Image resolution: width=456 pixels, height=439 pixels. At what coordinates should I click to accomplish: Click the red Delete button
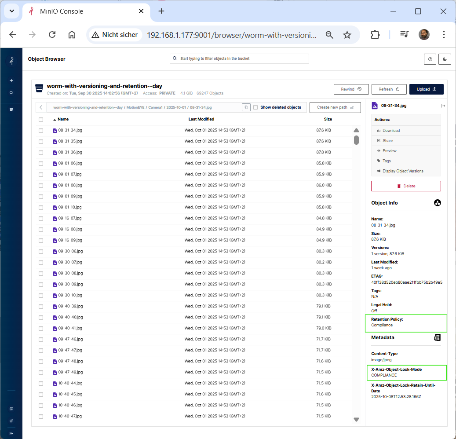pyautogui.click(x=406, y=186)
